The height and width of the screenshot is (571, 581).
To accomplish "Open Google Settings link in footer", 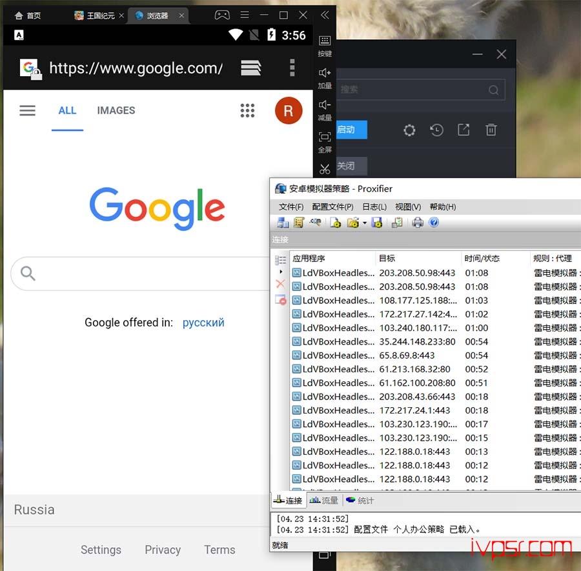I will (101, 550).
